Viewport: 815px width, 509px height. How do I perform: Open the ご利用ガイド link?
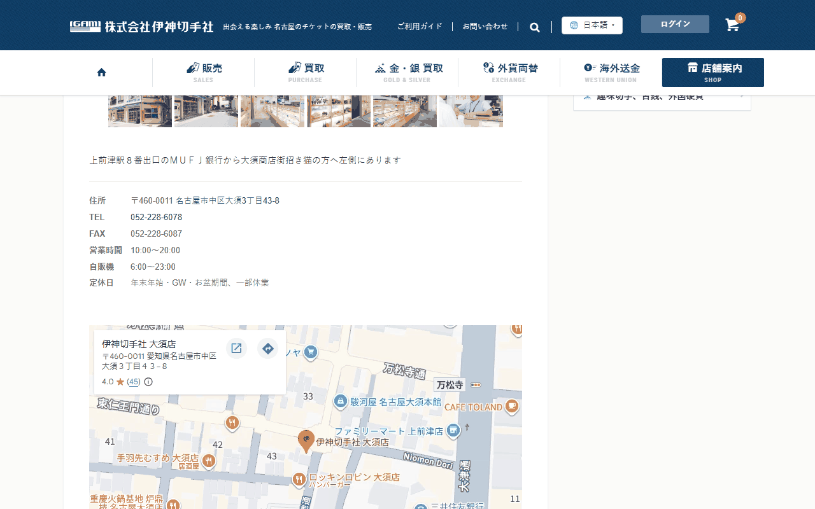click(x=420, y=27)
